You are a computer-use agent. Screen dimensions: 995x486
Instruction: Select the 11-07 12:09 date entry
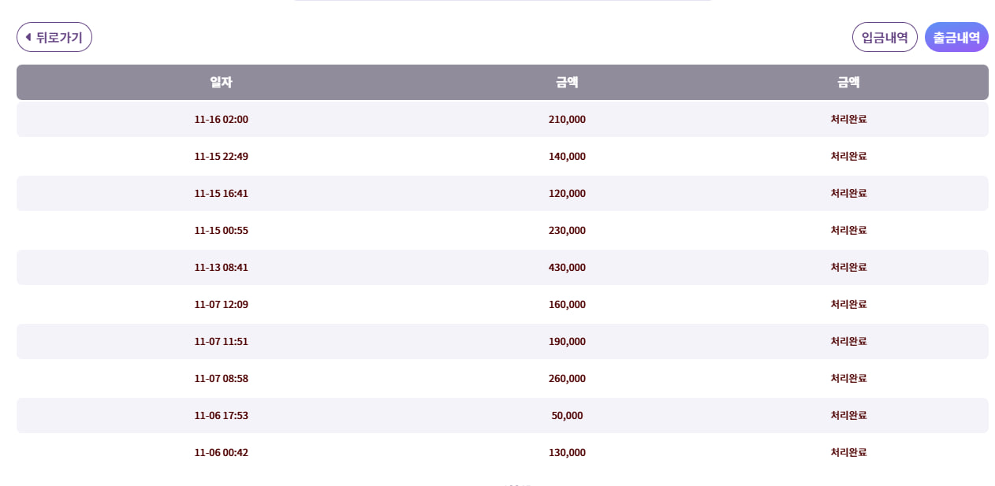click(221, 305)
